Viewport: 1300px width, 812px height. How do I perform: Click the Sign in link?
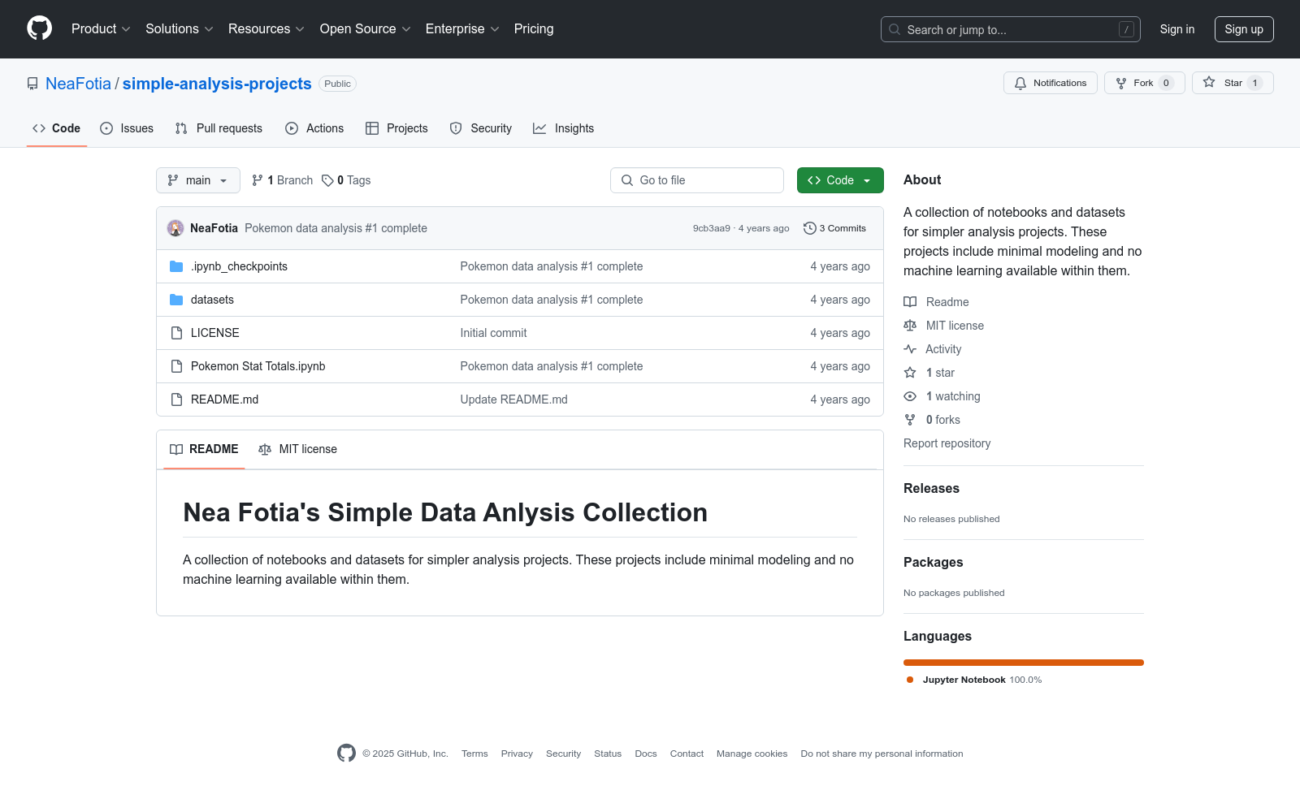[1177, 29]
